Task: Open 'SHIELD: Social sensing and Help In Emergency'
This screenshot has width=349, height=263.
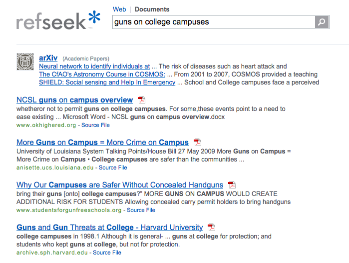Action: coord(107,82)
